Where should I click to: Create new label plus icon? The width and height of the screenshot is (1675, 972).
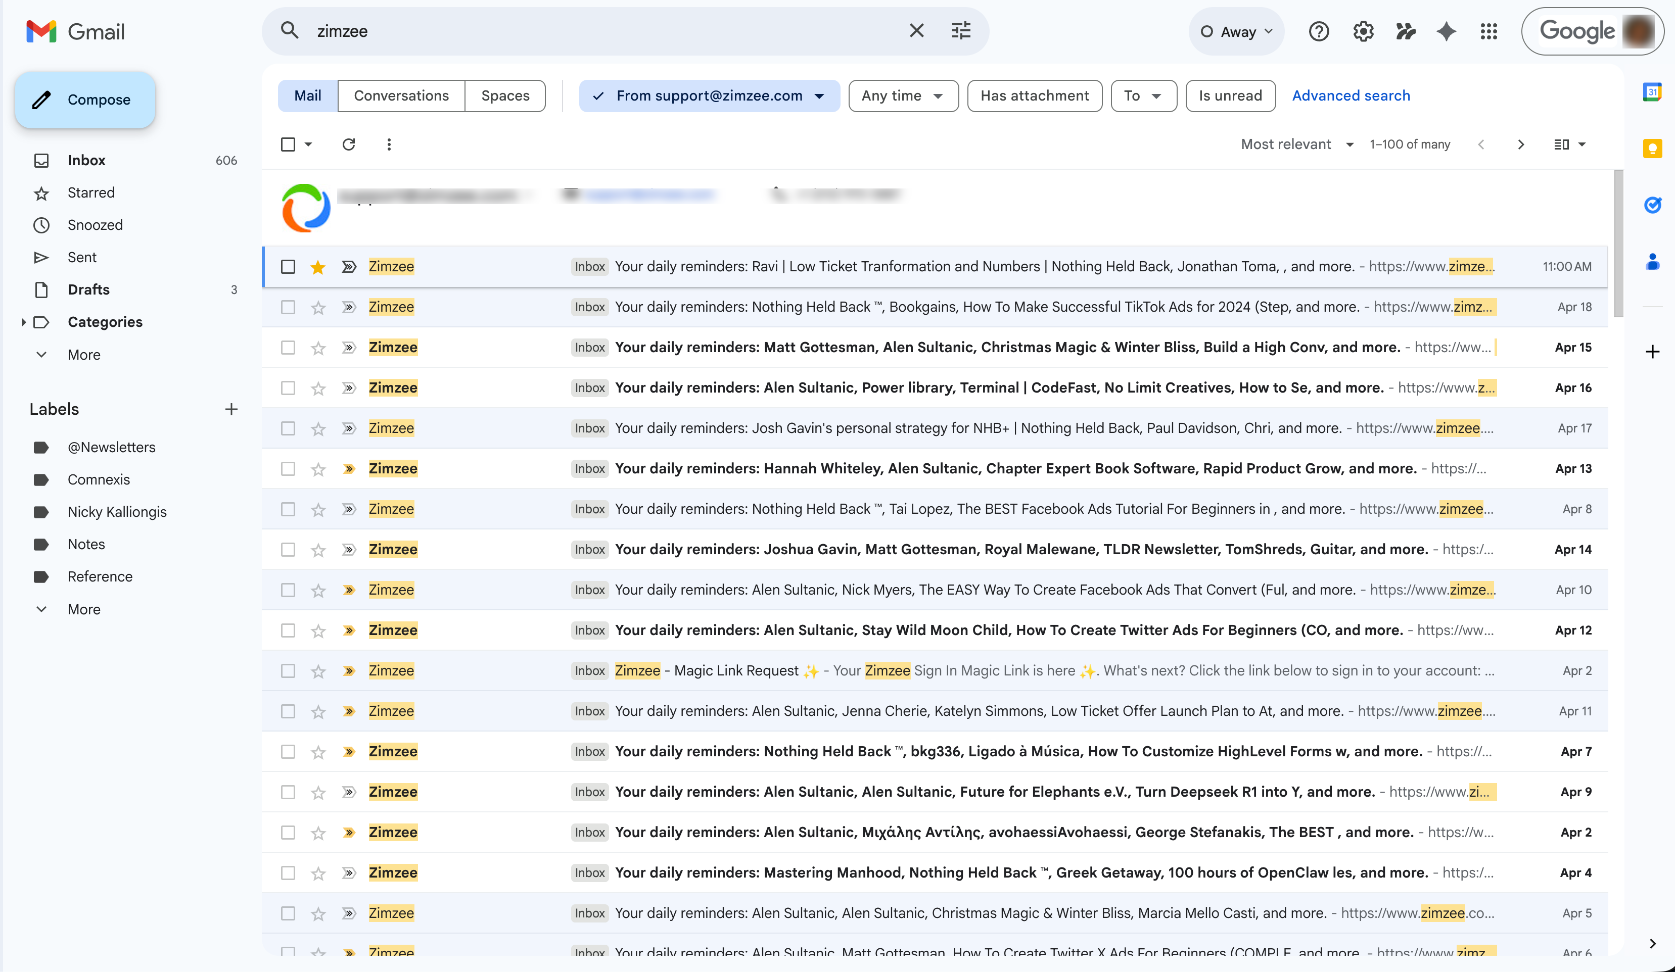click(230, 409)
